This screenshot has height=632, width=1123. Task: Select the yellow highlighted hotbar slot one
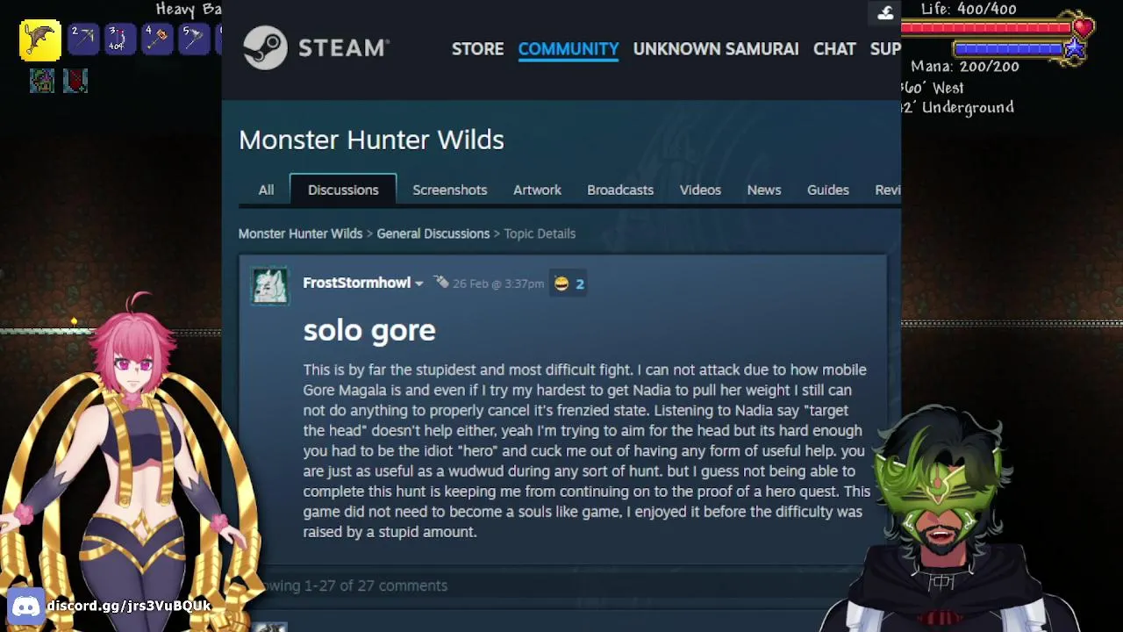click(x=40, y=39)
